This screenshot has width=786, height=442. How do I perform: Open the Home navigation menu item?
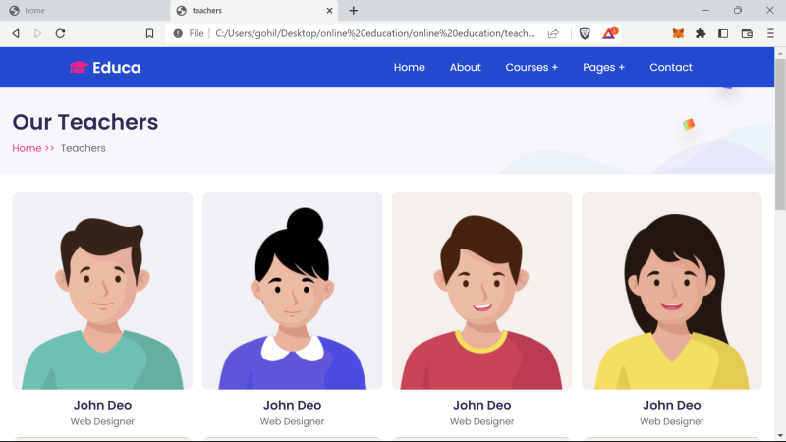pos(409,67)
